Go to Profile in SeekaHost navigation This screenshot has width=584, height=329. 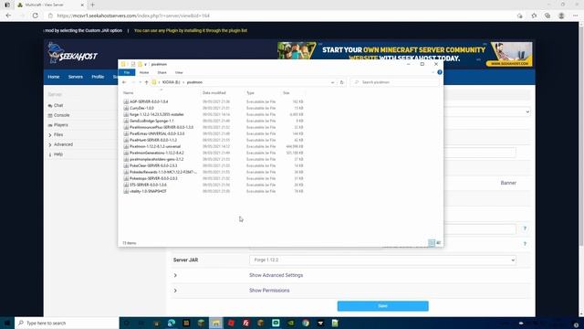[x=98, y=77]
